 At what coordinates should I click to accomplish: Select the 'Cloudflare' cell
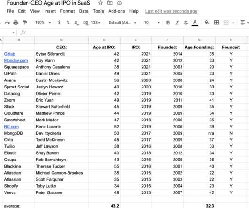click(19, 113)
